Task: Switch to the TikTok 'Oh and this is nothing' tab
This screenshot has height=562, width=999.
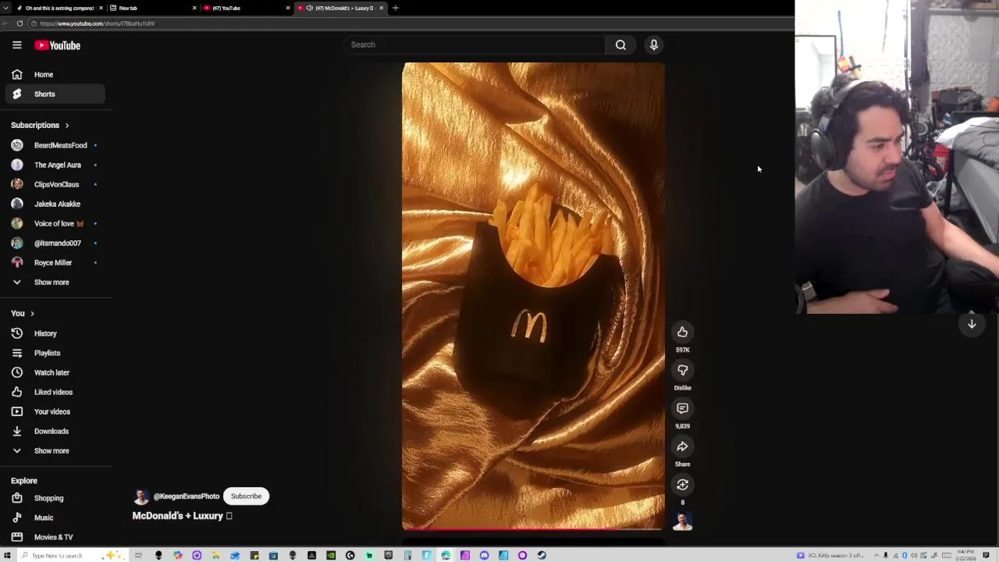Action: click(59, 8)
